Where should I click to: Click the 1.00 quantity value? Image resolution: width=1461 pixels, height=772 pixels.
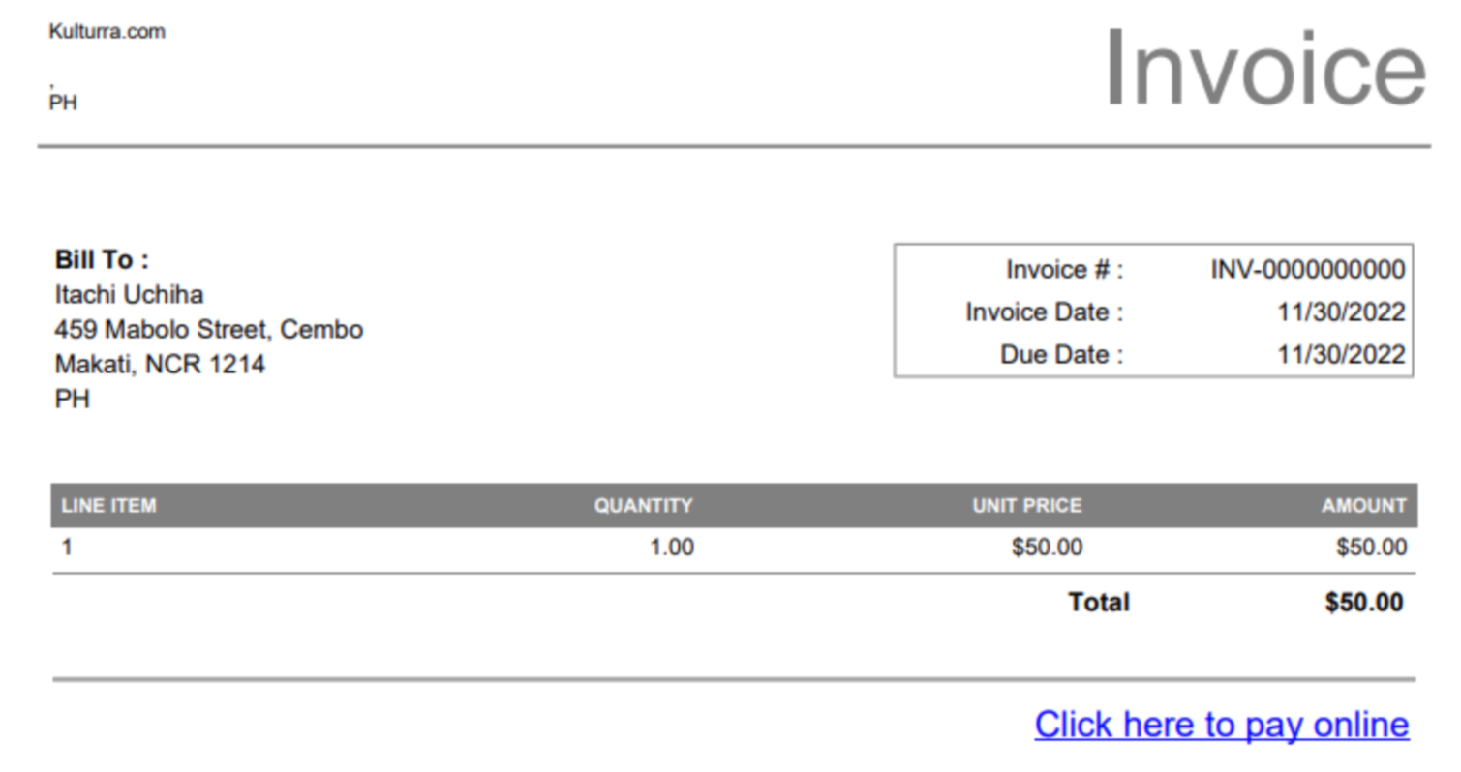pyautogui.click(x=671, y=548)
